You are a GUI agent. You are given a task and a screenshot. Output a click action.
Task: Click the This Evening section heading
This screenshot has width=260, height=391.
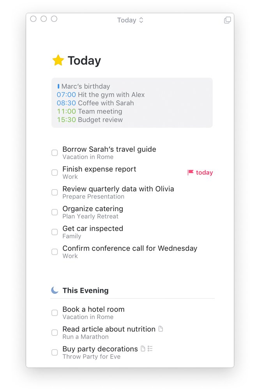point(85,291)
